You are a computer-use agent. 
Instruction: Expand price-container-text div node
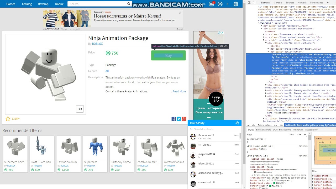click(x=268, y=49)
